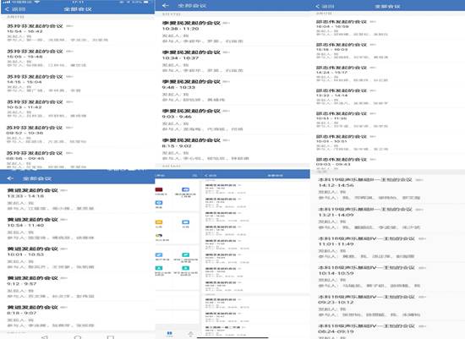Tap the grey tag beside first 苏玲芬 meeting

click(x=69, y=26)
